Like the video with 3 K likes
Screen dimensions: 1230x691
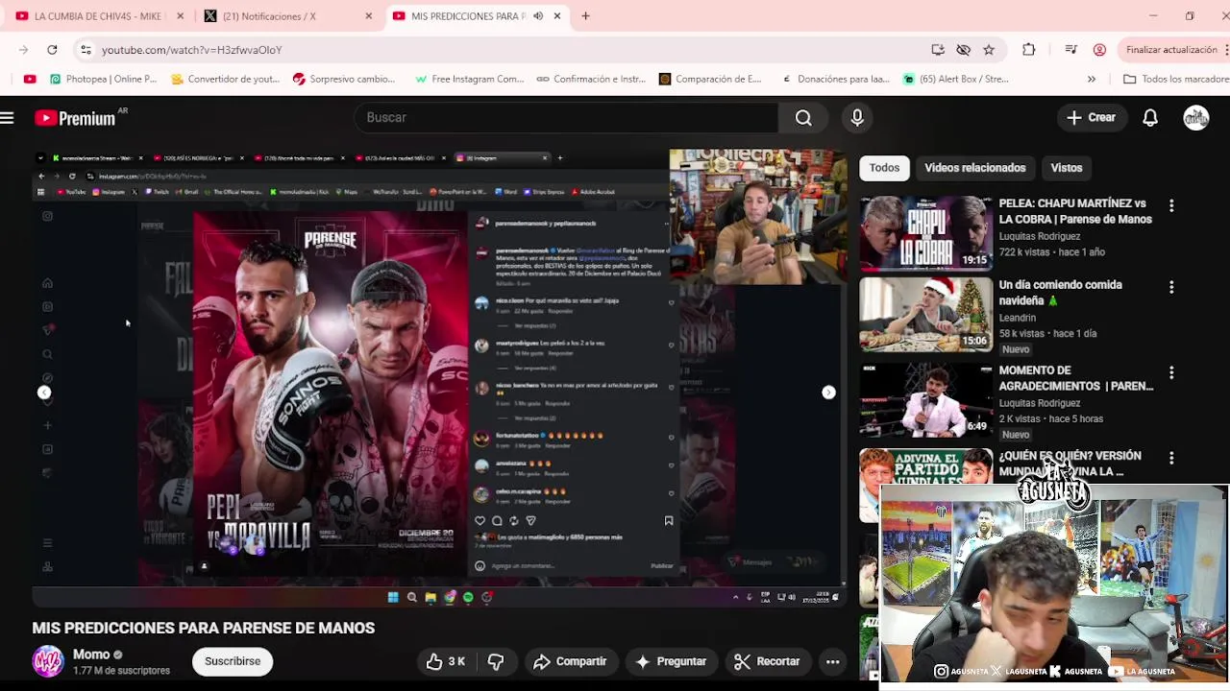tap(446, 661)
